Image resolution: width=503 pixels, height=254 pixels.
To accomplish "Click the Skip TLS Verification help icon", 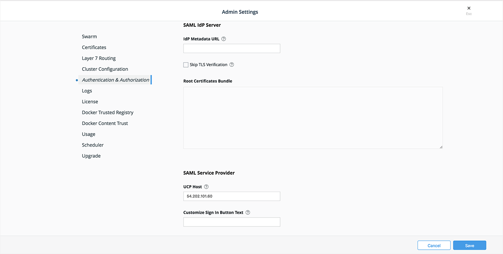I will (231, 64).
